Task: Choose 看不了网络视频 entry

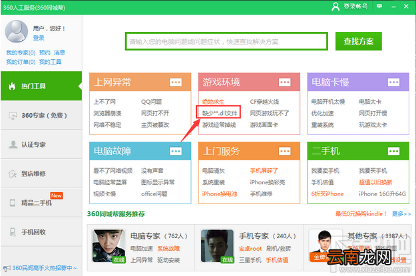Action: pos(112,171)
